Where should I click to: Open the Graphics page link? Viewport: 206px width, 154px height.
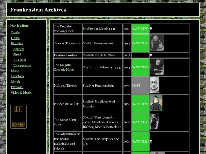coord(17,76)
